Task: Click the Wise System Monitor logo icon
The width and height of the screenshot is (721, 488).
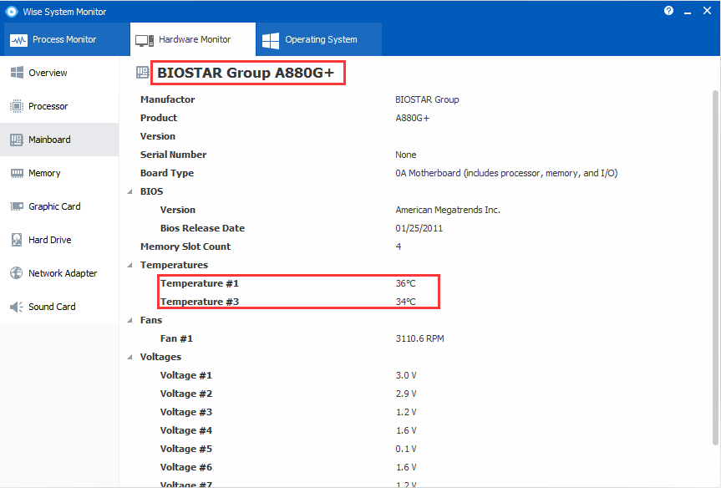Action: tap(12, 12)
